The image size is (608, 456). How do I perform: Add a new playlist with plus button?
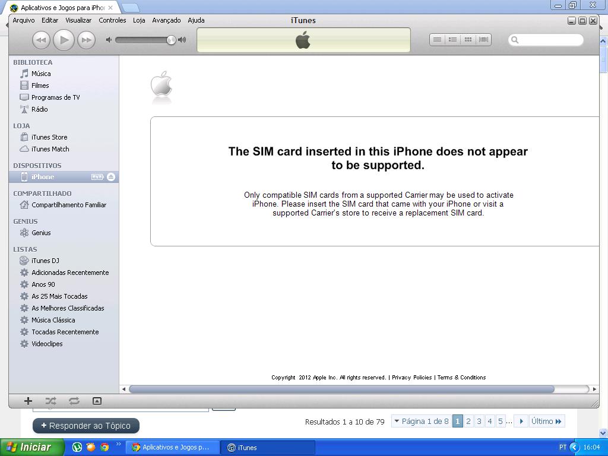pos(28,401)
